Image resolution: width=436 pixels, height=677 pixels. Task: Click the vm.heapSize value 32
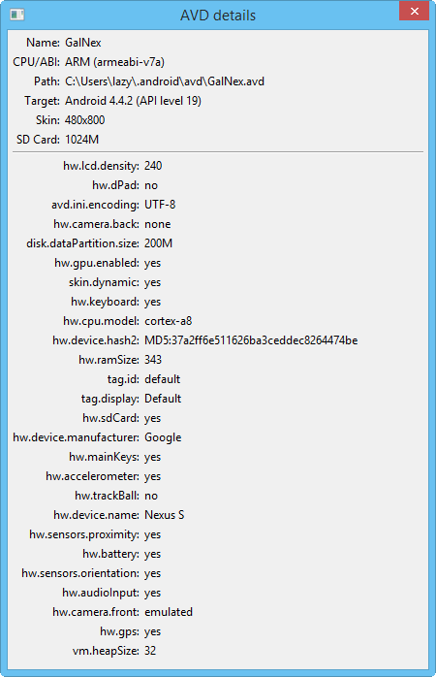(150, 651)
